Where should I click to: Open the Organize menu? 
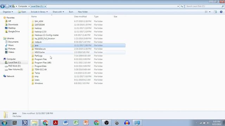click(x=8, y=12)
